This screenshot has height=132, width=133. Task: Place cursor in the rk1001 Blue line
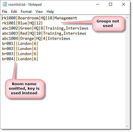tap(22, 23)
